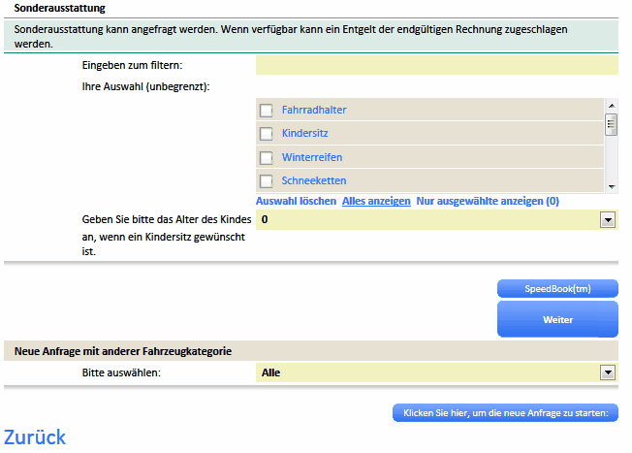The image size is (632, 453).
Task: Click the Fahrradhalter label text
Action: (314, 111)
